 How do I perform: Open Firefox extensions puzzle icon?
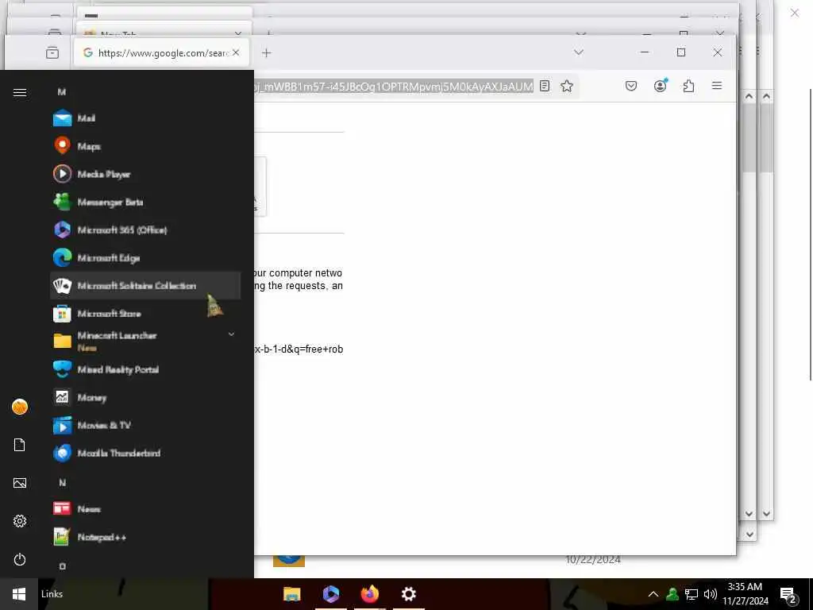688,86
